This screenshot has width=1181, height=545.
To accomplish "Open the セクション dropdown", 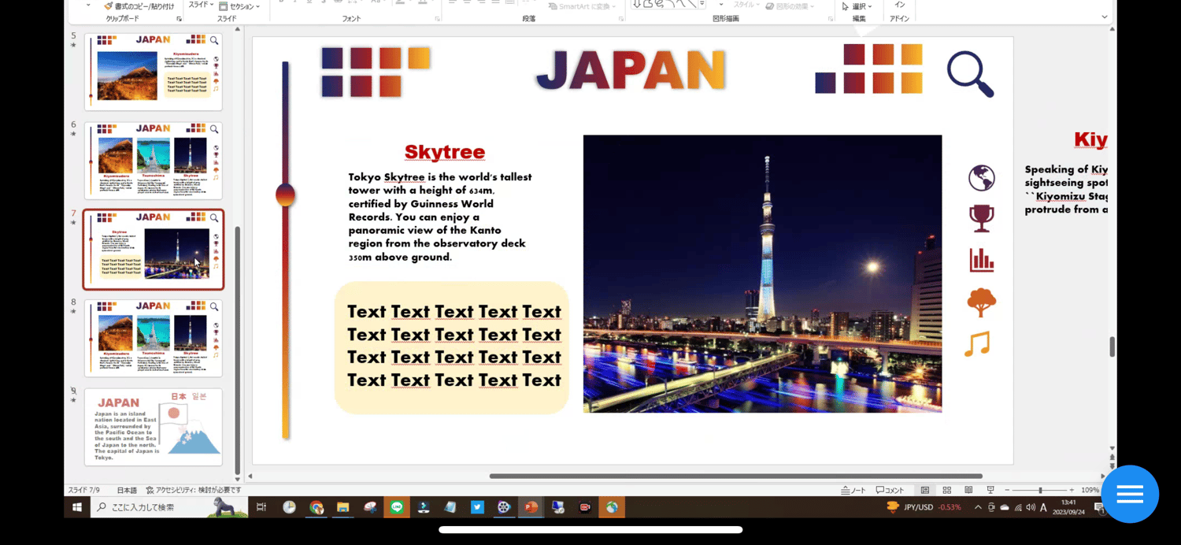I will (241, 6).
